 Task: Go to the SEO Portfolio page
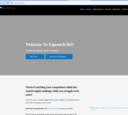pyautogui.click(x=98, y=9)
